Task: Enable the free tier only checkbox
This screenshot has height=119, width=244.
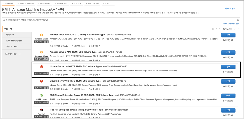Action: pos(6,54)
